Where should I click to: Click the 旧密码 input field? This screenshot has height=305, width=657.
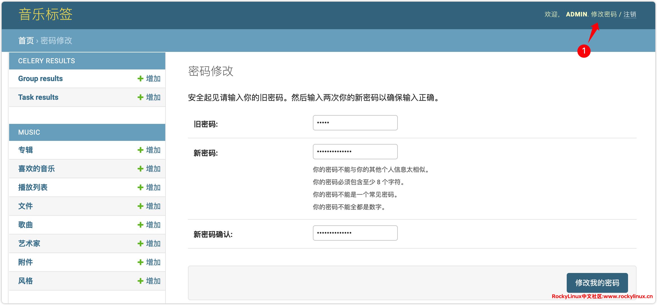click(x=355, y=123)
